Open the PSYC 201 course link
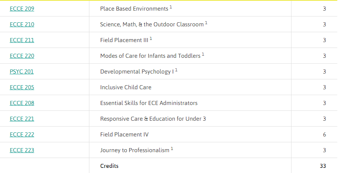This screenshot has height=173, width=338. [22, 72]
